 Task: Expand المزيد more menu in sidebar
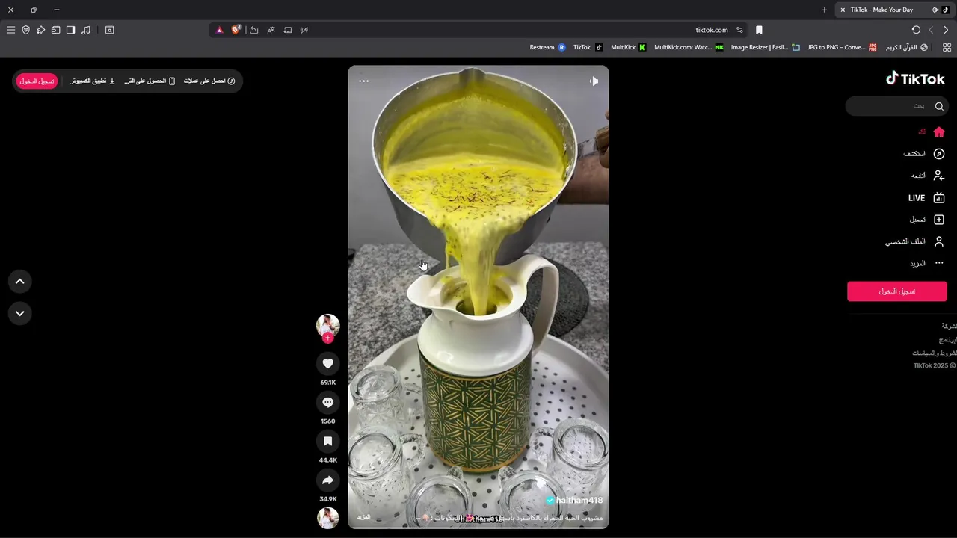tap(927, 263)
